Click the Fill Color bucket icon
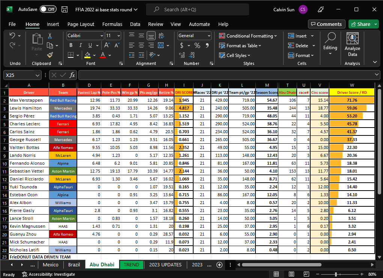 (87, 55)
